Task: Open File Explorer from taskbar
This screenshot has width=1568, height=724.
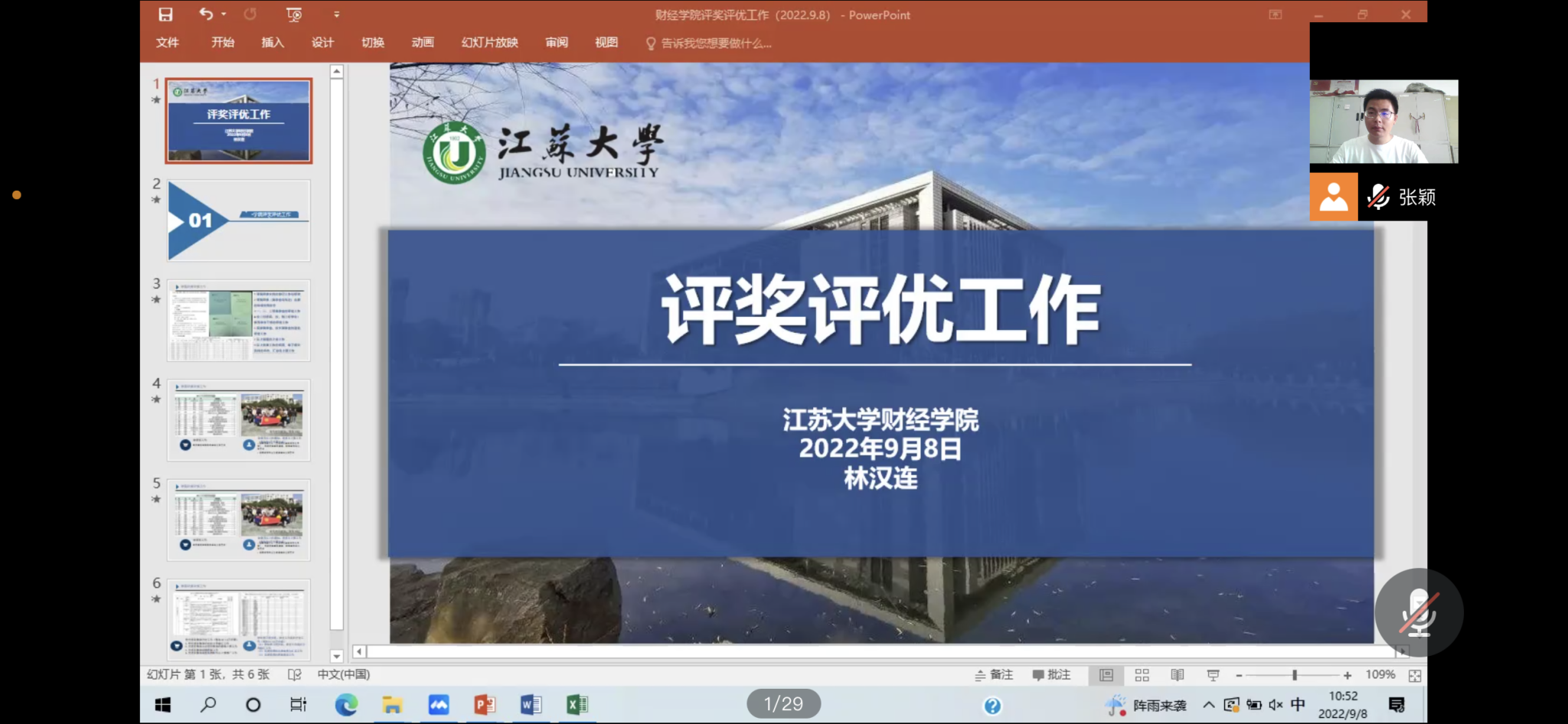Action: tap(393, 705)
